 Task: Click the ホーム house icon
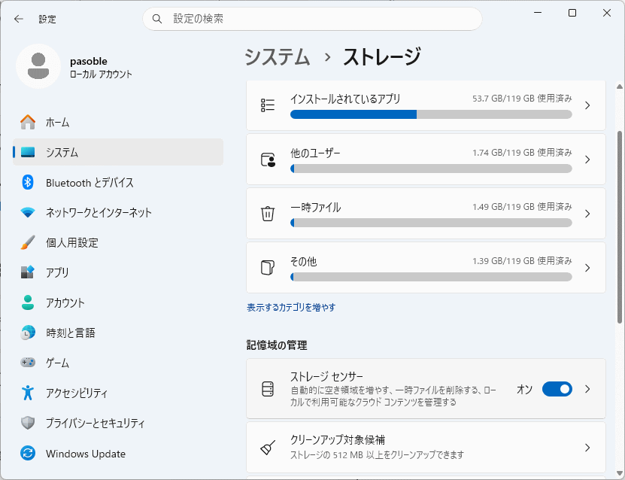point(28,122)
